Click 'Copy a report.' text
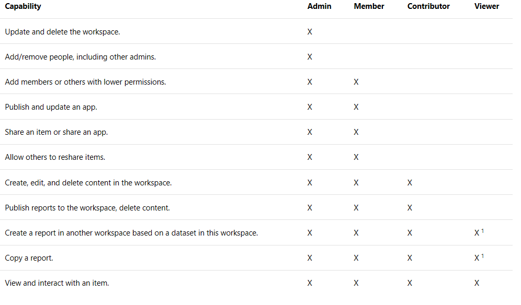521x305 pixels. (29, 258)
